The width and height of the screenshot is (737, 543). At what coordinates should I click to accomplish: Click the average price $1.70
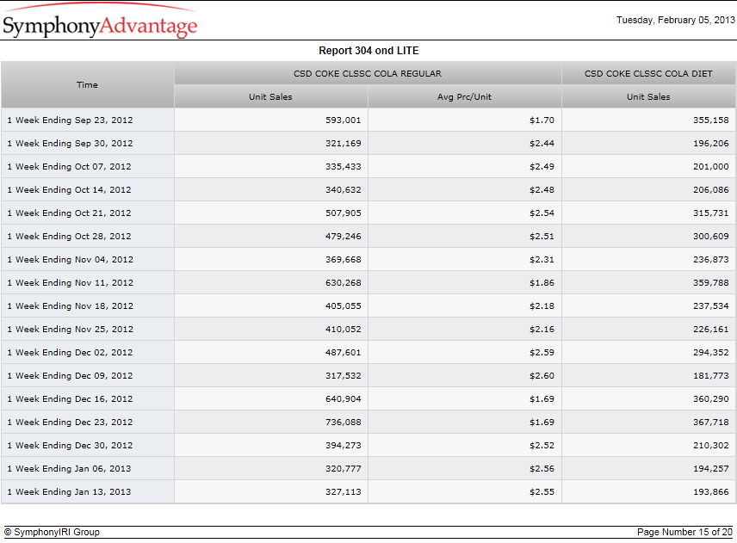click(542, 120)
